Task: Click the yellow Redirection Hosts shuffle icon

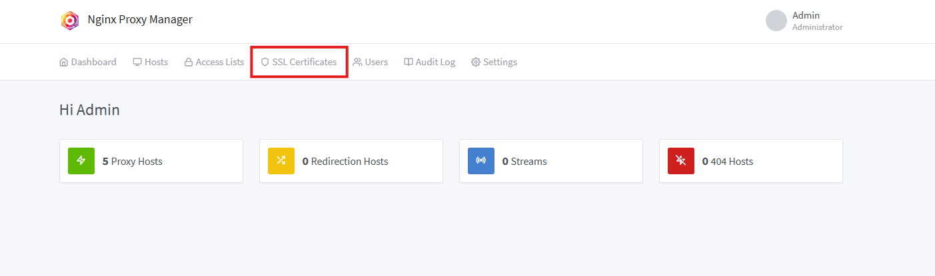Action: pos(281,161)
